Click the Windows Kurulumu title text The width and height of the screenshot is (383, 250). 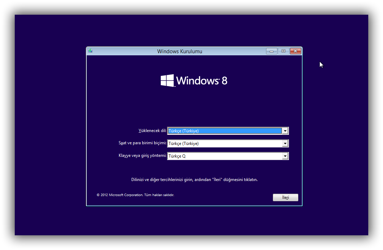(x=179, y=51)
